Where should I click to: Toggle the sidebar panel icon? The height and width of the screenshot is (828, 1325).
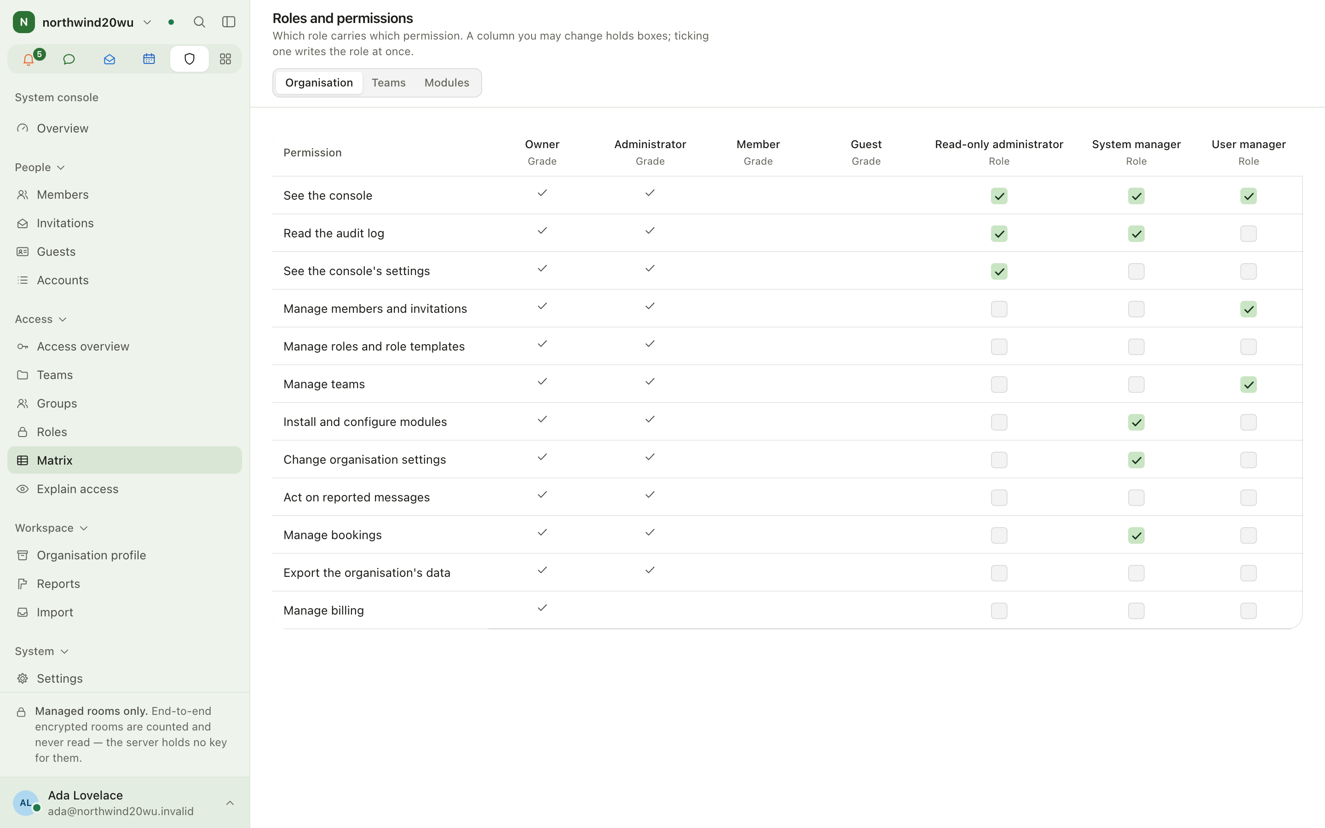(x=229, y=22)
